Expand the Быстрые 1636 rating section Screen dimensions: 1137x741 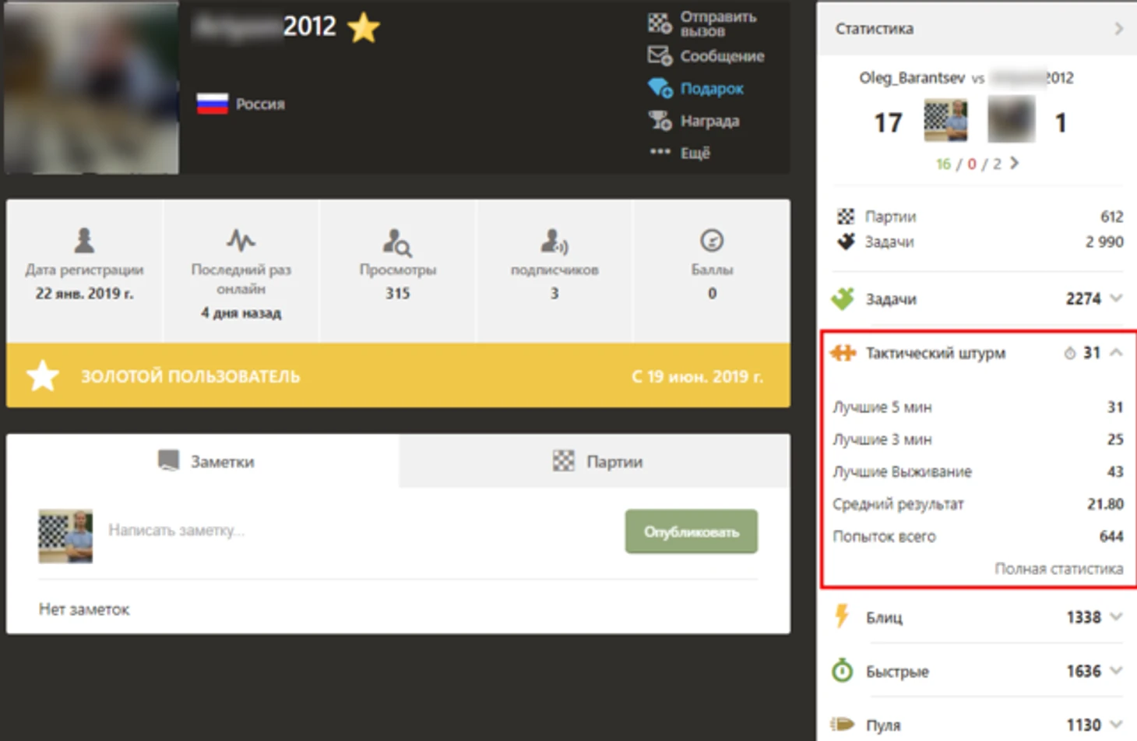[1117, 671]
